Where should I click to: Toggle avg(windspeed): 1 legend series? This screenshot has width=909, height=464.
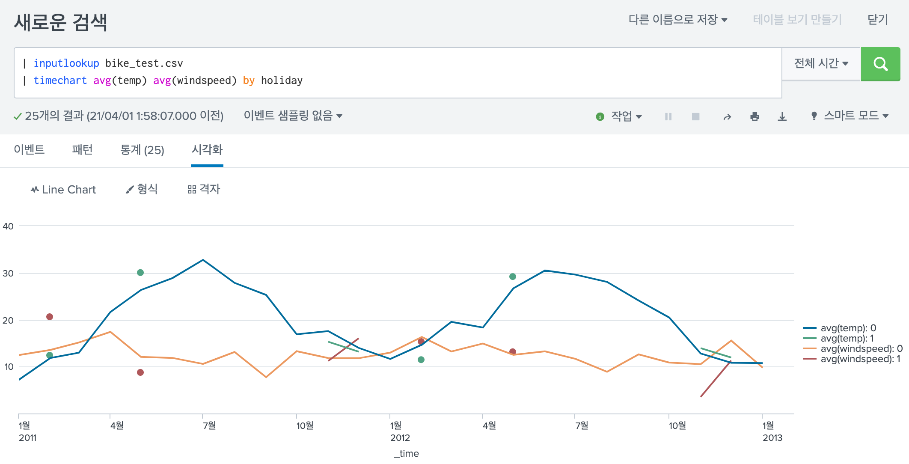tap(852, 359)
